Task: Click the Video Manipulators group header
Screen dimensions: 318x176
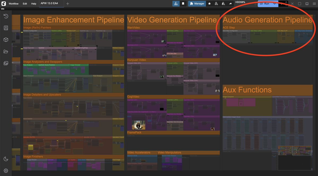Action: click(x=169, y=152)
